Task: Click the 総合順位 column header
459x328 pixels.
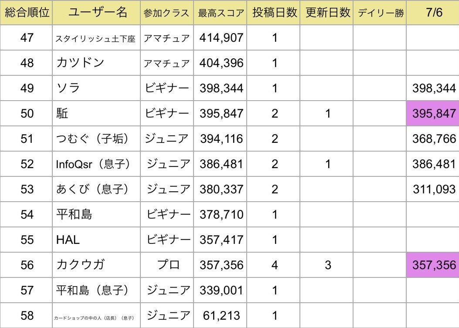Action: tap(26, 13)
